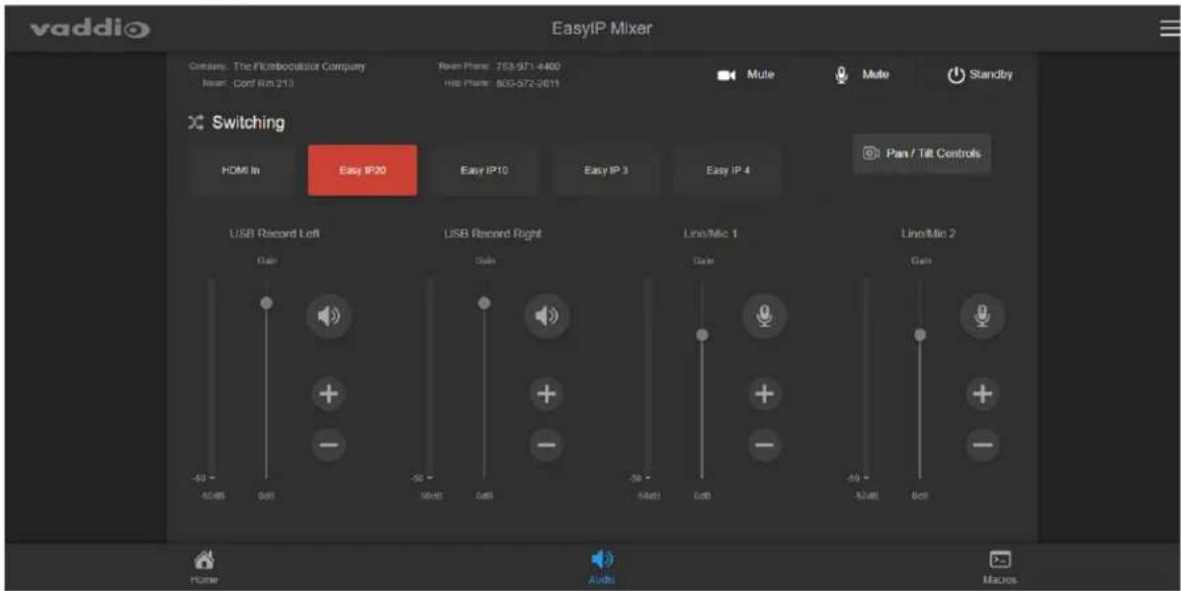Viewport: 1181px width, 591px height.
Task: Mute Line/Mic 1 microphone icon
Action: (765, 316)
